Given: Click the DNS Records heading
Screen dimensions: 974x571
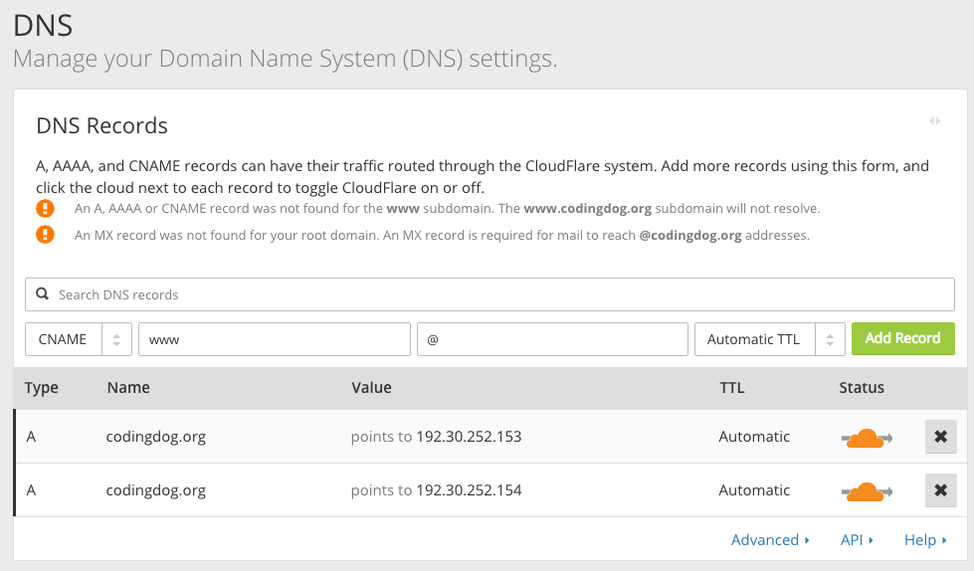Looking at the screenshot, I should [101, 125].
